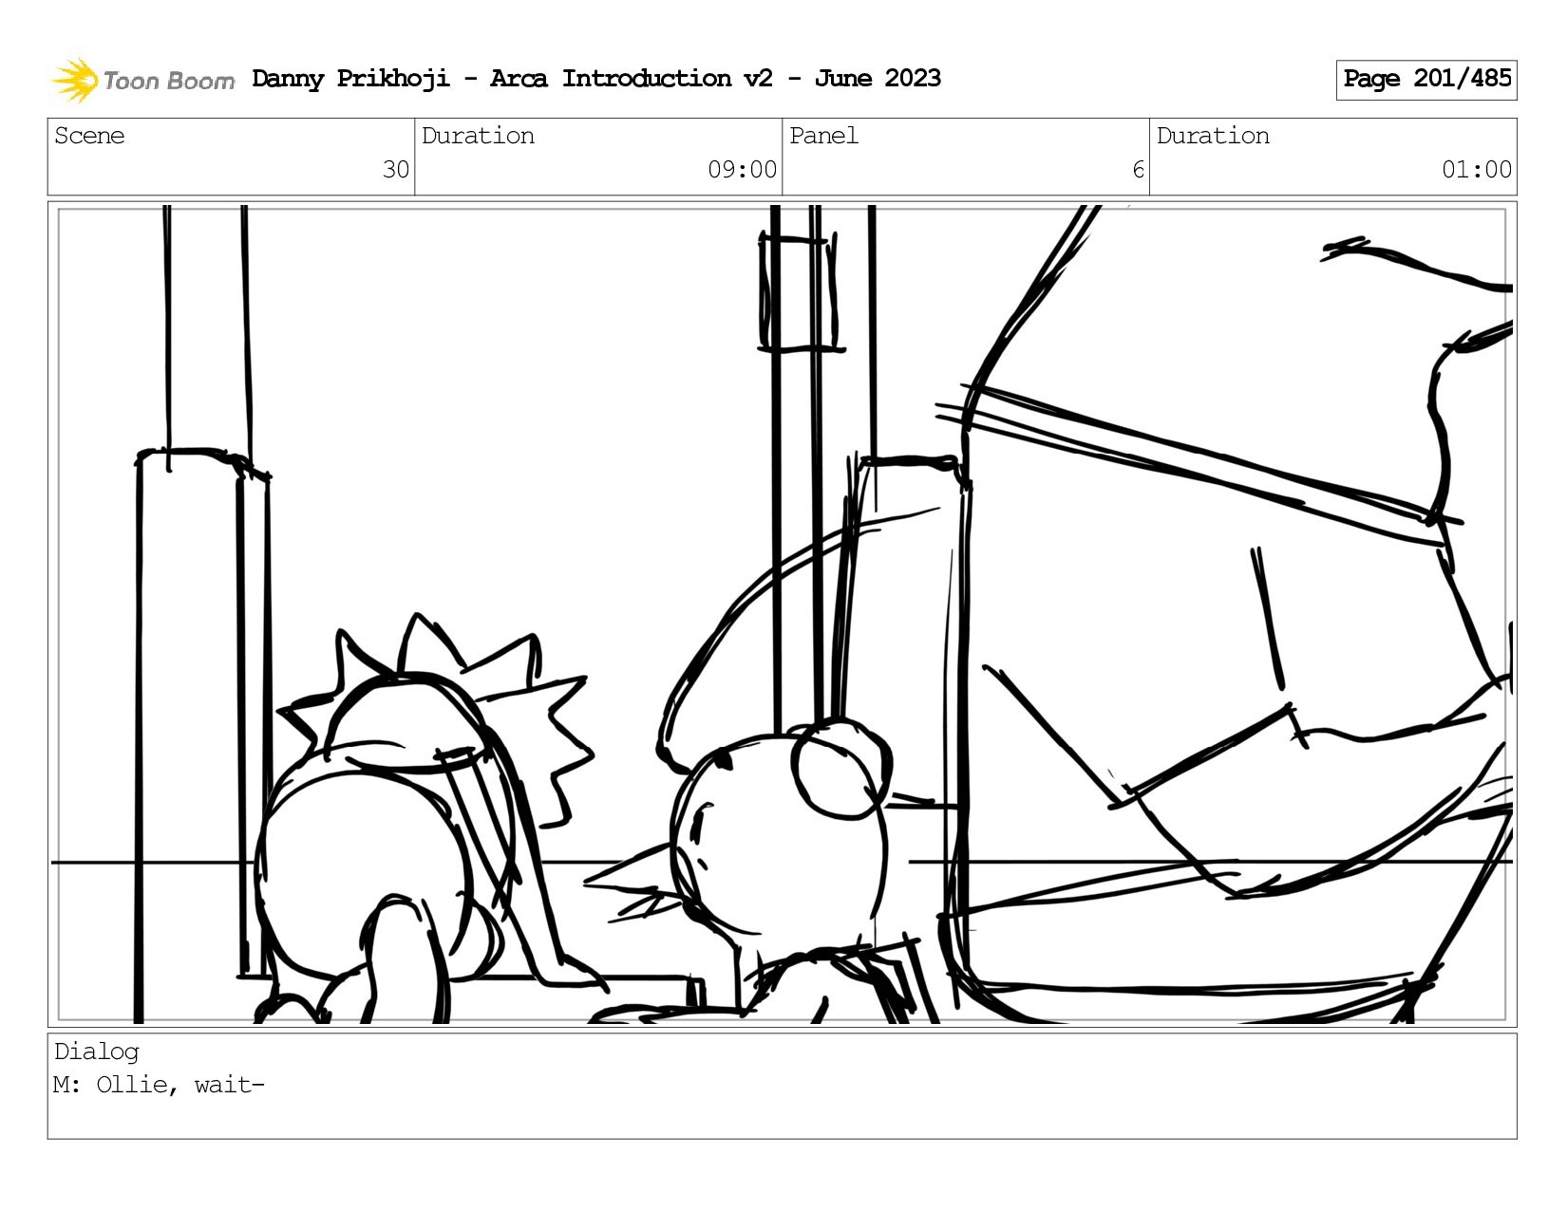Click the 'Dialog' label
The image size is (1567, 1210).
[97, 1052]
